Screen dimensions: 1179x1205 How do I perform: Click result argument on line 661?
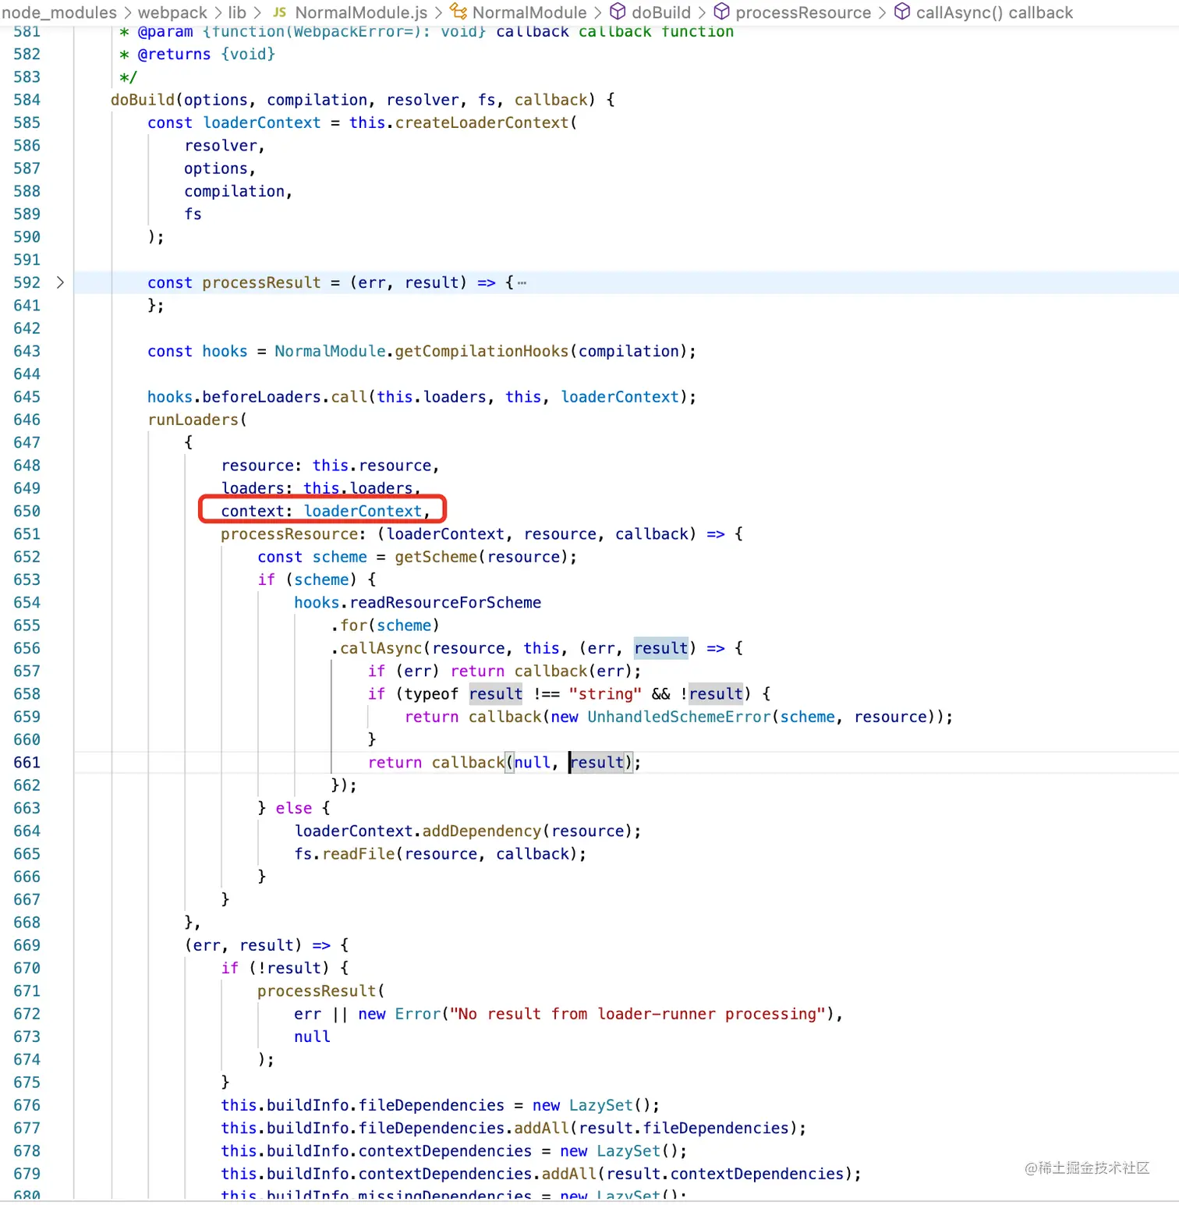pyautogui.click(x=597, y=762)
